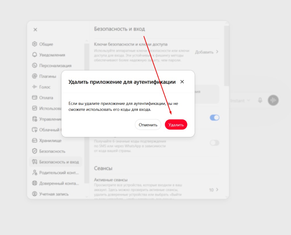Open Плагины settings section
291x235 pixels.
click(x=45, y=76)
